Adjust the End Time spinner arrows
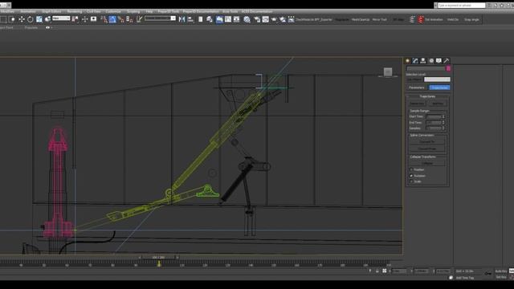The height and width of the screenshot is (289, 514). point(443,123)
